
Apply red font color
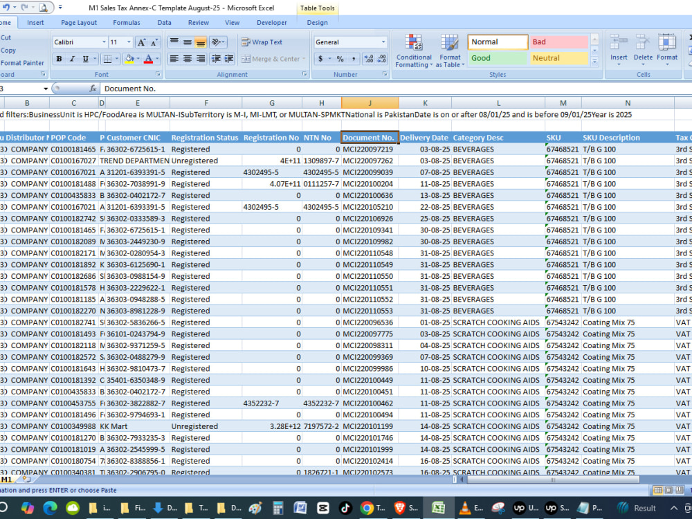pyautogui.click(x=148, y=59)
